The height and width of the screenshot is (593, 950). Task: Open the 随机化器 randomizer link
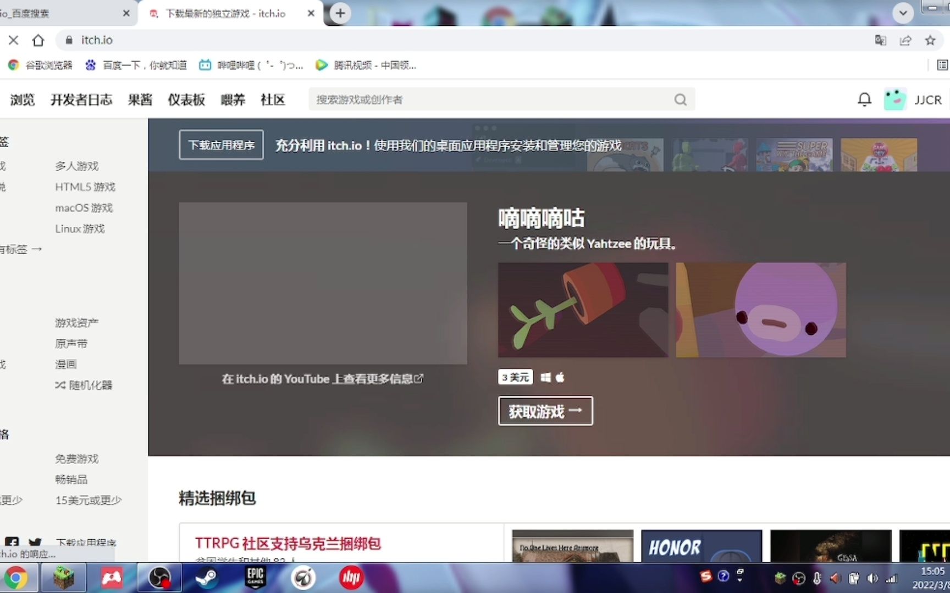[84, 385]
